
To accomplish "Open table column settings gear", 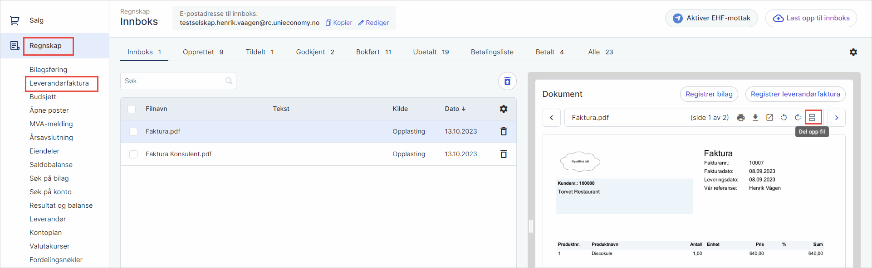I will pyautogui.click(x=503, y=109).
